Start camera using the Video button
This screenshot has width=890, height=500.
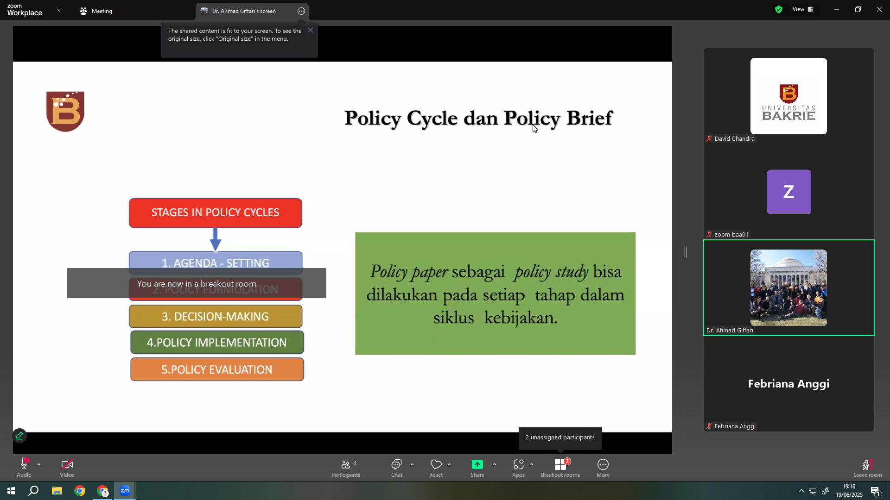[67, 468]
